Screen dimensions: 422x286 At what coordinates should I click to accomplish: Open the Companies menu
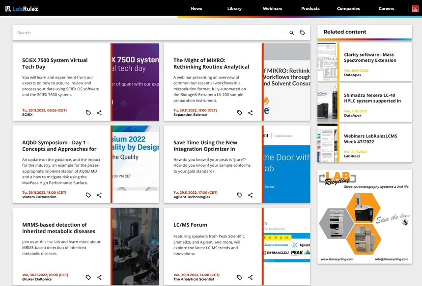click(348, 9)
